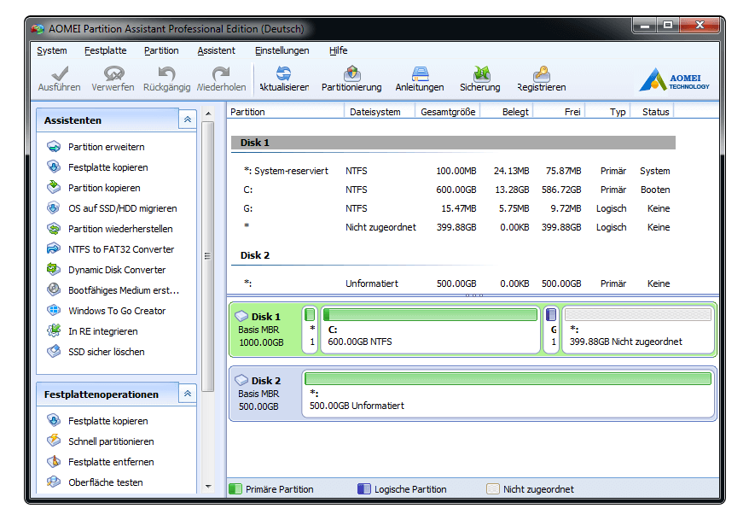
Task: Click Festplatte kopieren under Festplattenoperationen
Action: tap(108, 421)
